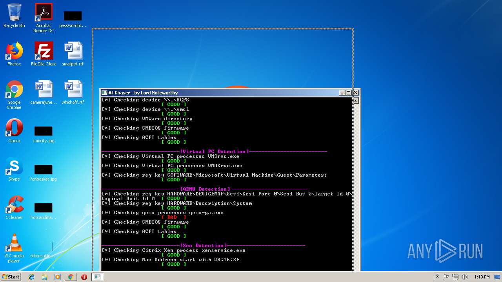Select fanbasket.jpg image file

[44, 172]
